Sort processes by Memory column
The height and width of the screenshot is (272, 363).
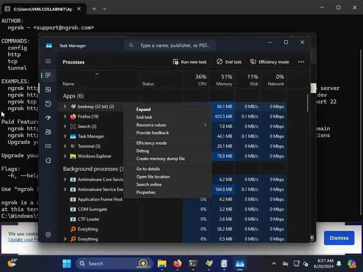(x=222, y=80)
